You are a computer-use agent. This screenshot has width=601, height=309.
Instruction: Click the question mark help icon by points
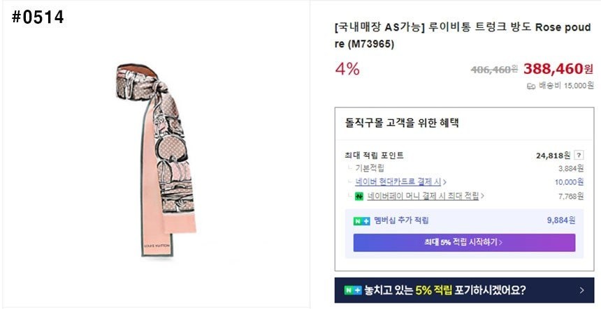coord(579,156)
